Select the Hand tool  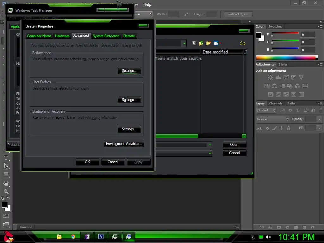6,183
